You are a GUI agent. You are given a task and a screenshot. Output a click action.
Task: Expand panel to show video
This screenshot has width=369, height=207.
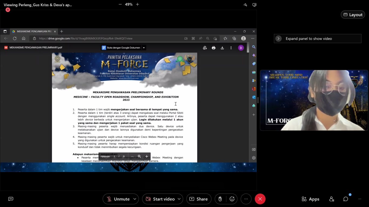[317, 39]
